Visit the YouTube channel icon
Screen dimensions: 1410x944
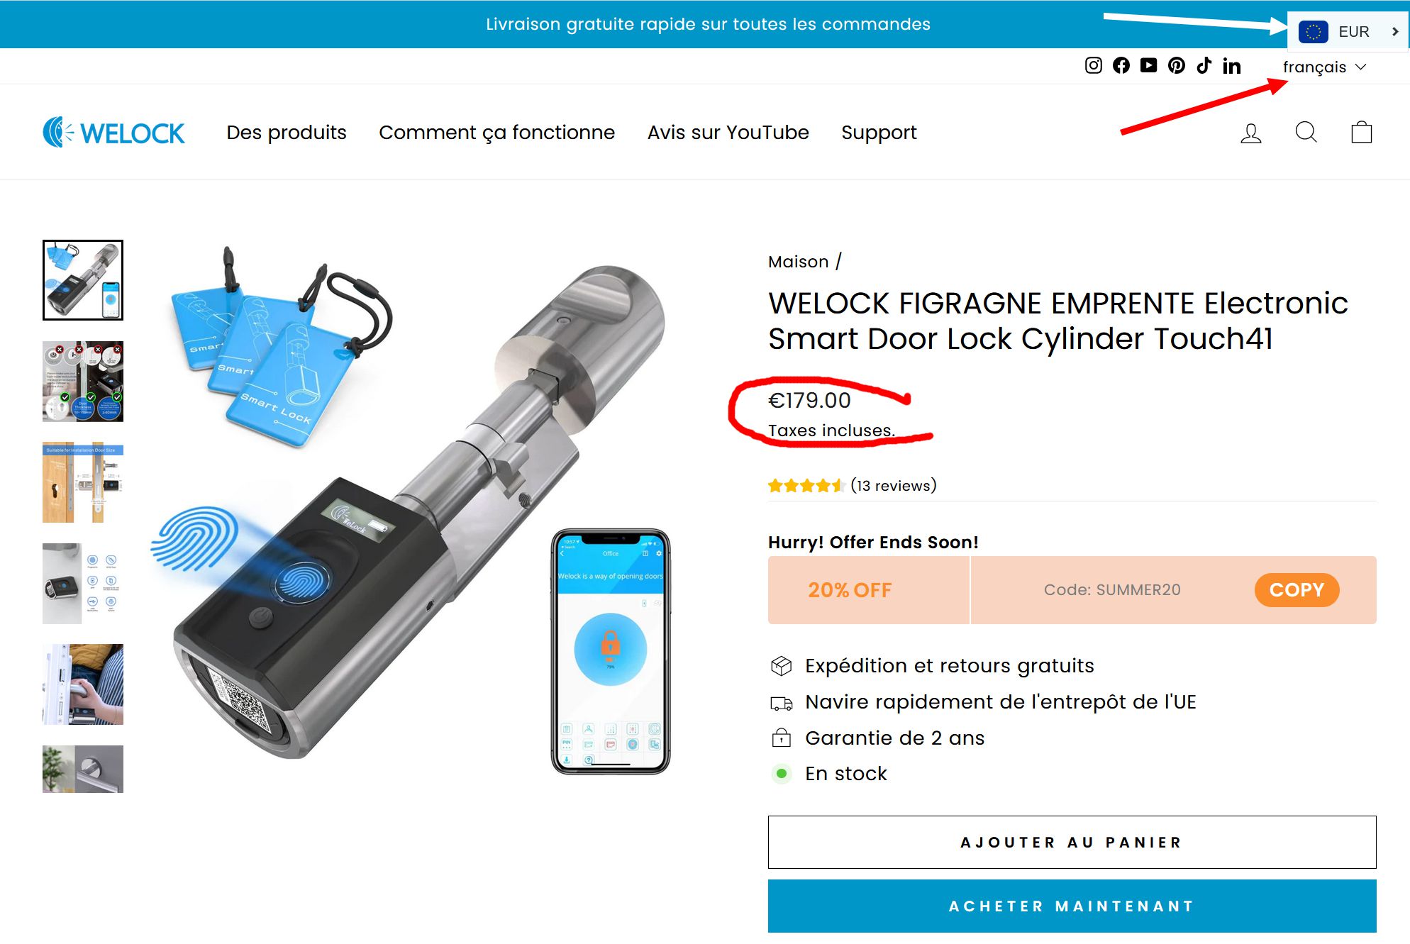tap(1149, 66)
